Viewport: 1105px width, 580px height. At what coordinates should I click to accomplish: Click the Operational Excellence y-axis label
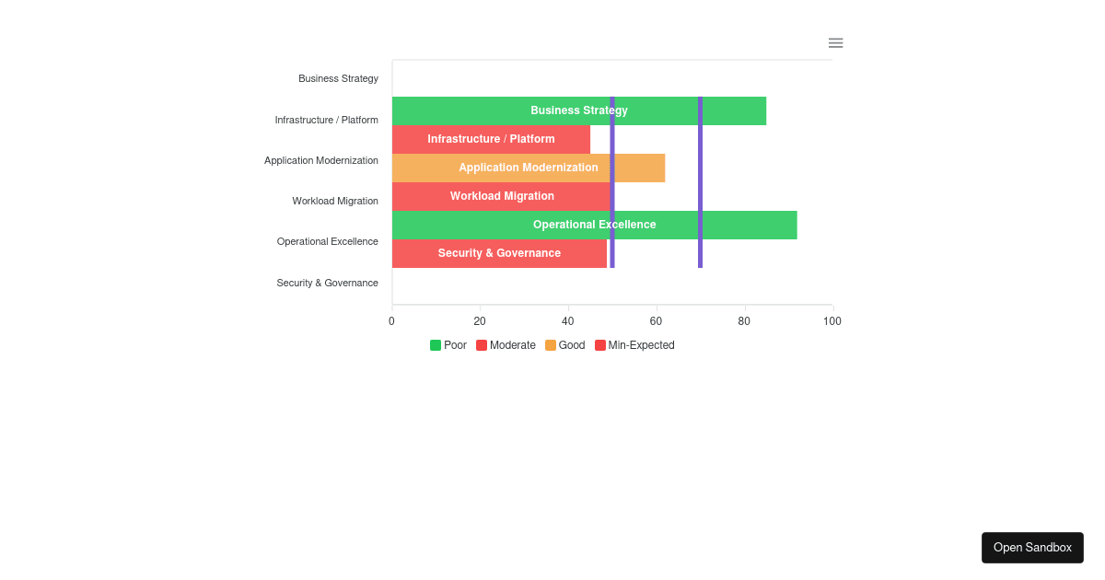click(x=328, y=241)
